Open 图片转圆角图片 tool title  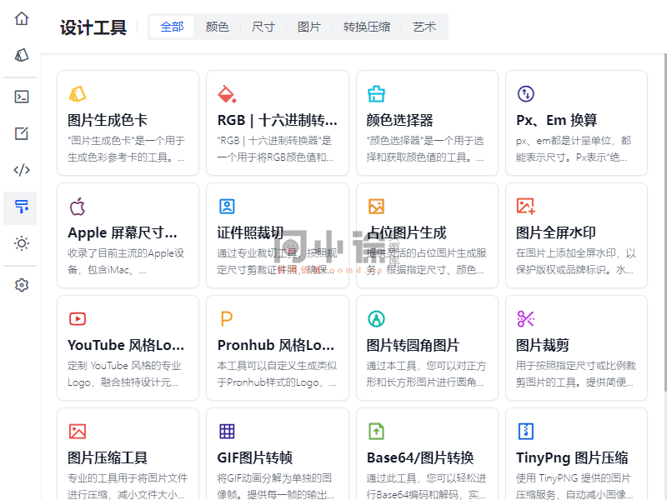point(413,345)
